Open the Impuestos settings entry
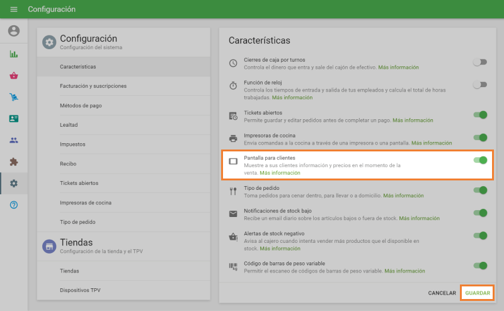The width and height of the screenshot is (504, 311). pyautogui.click(x=72, y=144)
